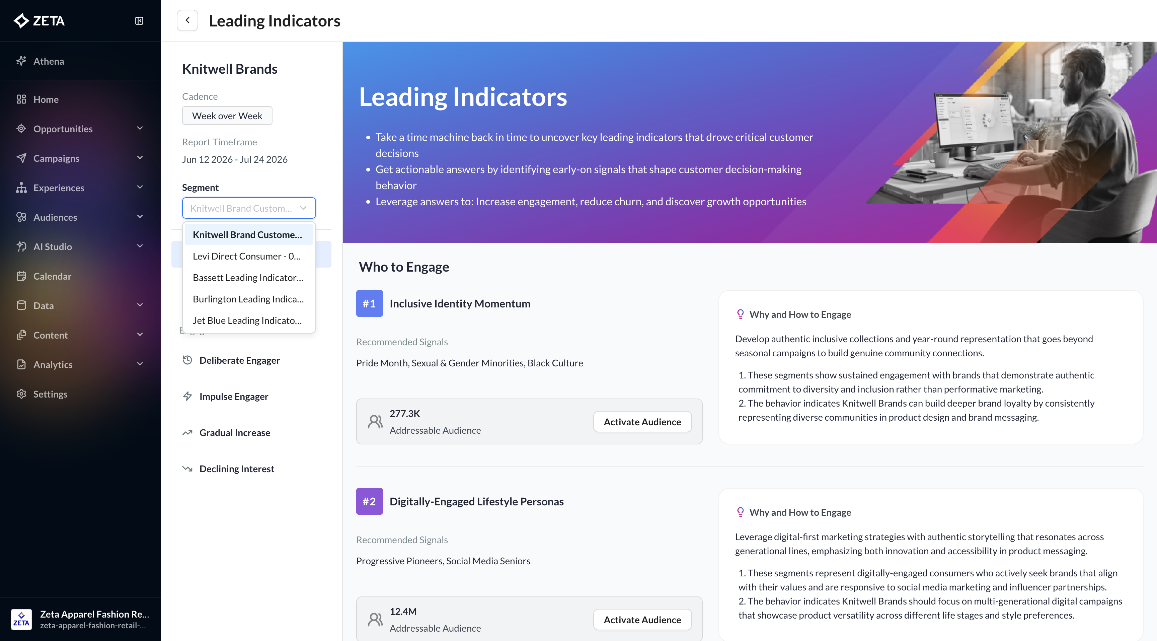Click the AI Studio head icon
Viewport: 1157px width, 641px height.
21,246
